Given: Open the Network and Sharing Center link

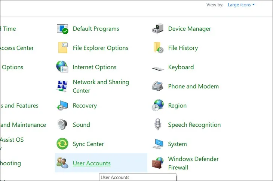Looking at the screenshot, I should (x=101, y=86).
